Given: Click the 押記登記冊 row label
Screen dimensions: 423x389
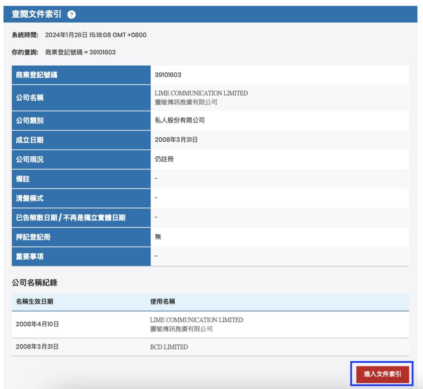Looking at the screenshot, I should coord(33,237).
